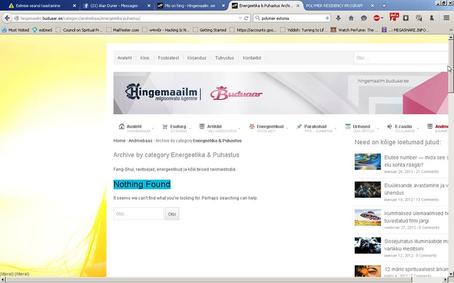Image resolution: width=454 pixels, height=283 pixels.
Task: Expand the Parakohad menu dropdown
Action: point(336,128)
